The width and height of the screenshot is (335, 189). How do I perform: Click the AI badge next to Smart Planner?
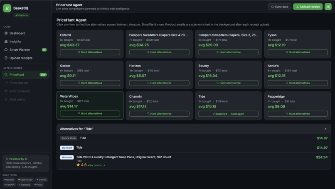click(44, 50)
